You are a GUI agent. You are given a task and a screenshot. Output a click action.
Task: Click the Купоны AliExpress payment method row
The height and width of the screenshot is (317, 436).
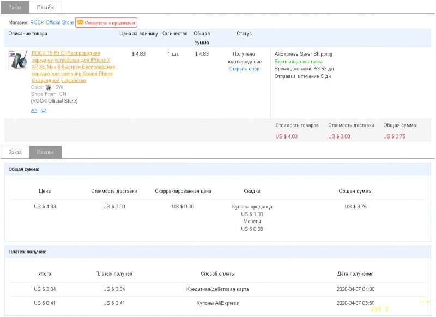[217, 303]
